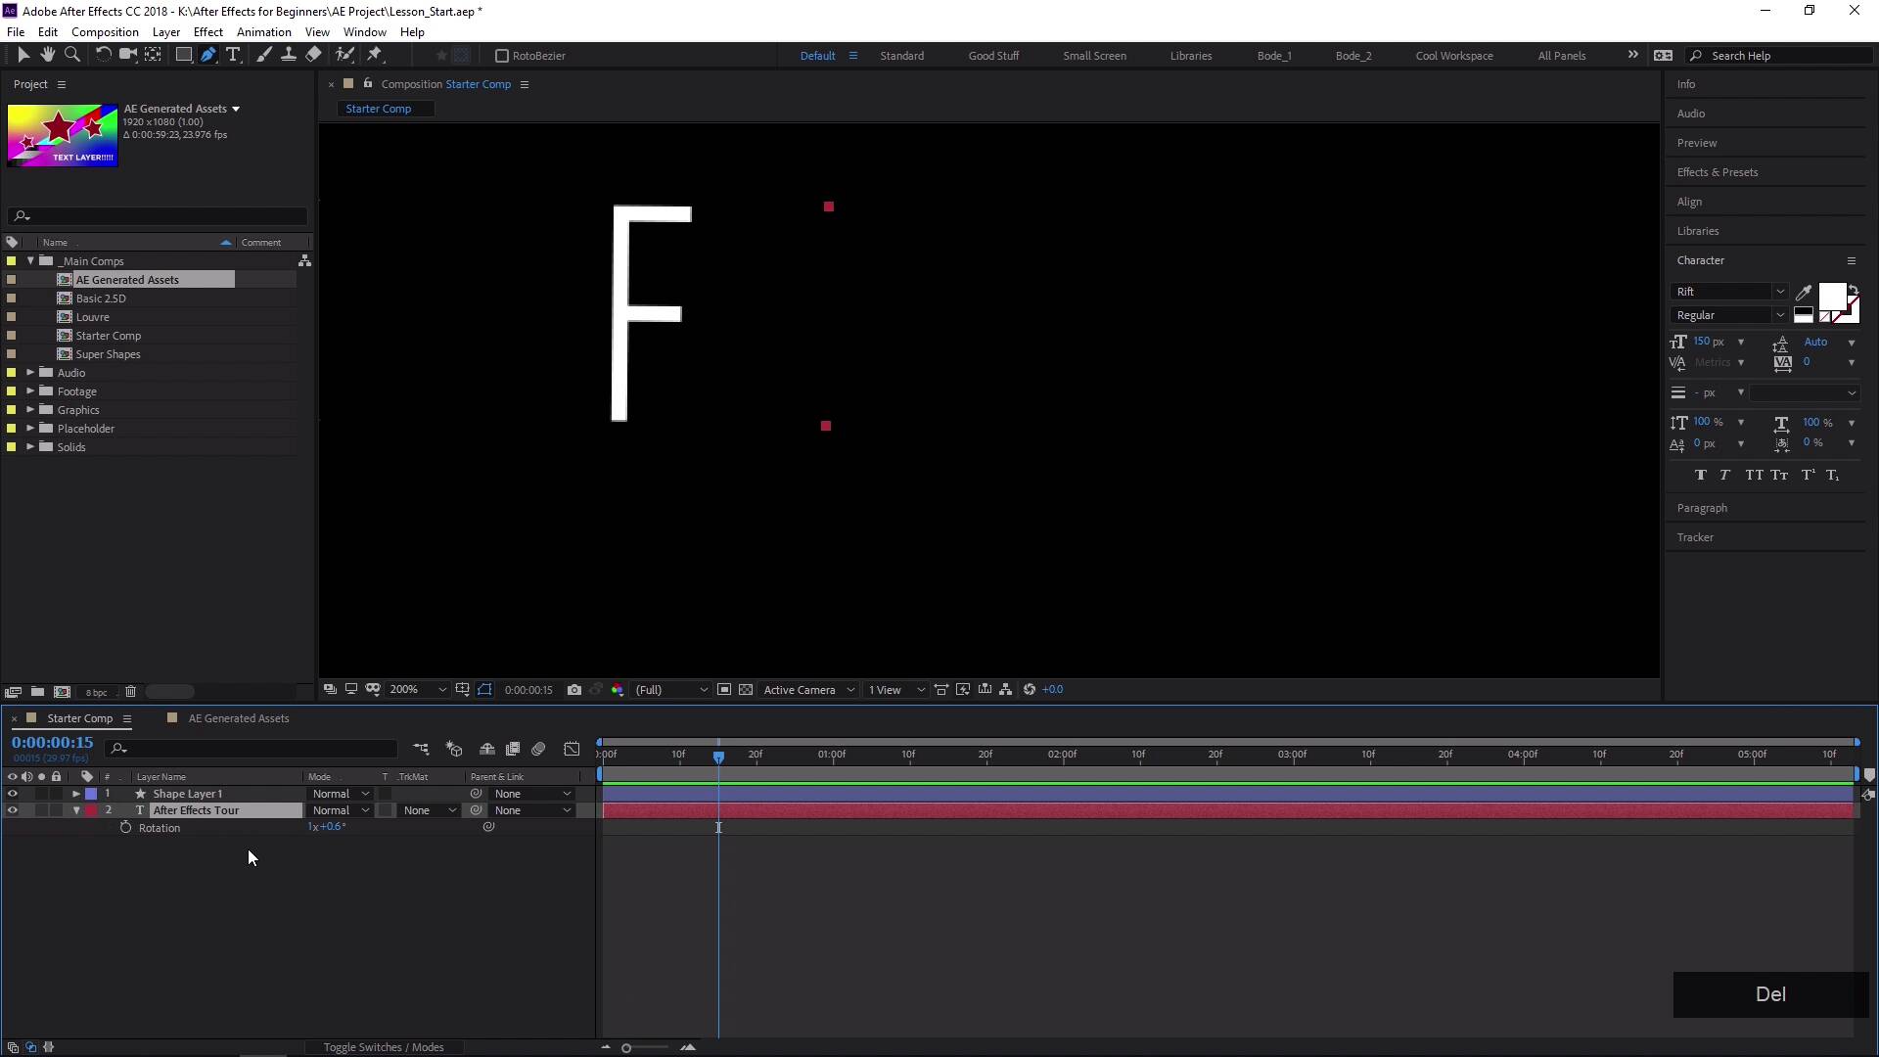1879x1057 pixels.
Task: Open the Animation menu in menu bar
Action: pyautogui.click(x=263, y=32)
